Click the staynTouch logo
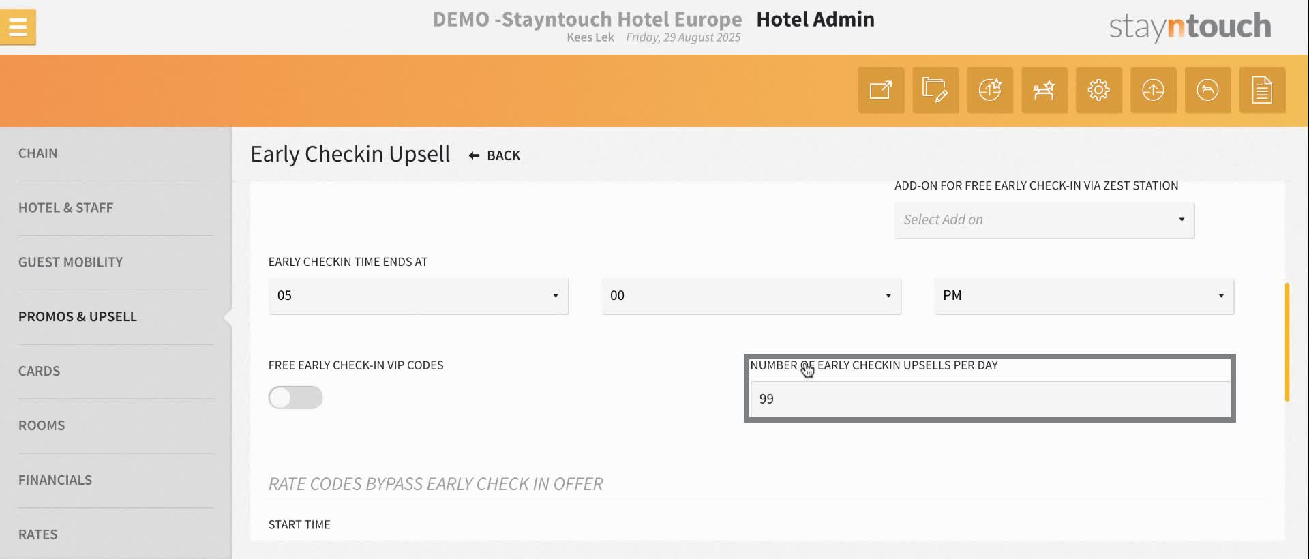1309x559 pixels. 1190,27
